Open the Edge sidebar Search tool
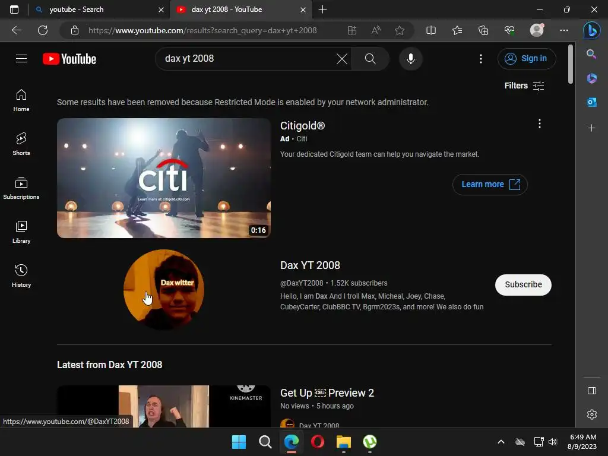The image size is (608, 456). (591, 54)
